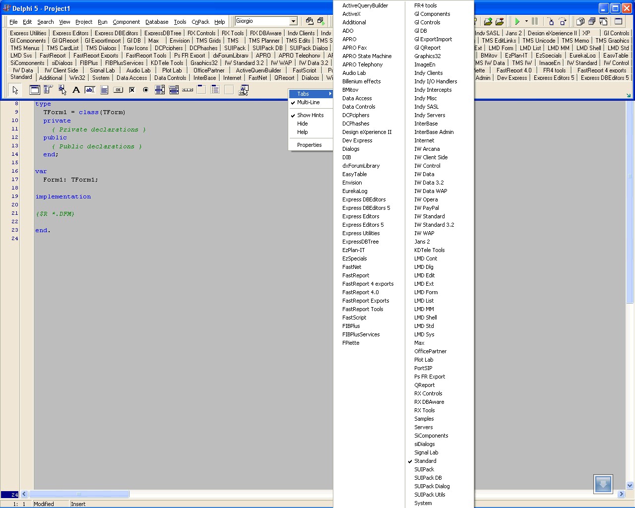The height and width of the screenshot is (508, 635).
Task: Choose Hide from the context menu
Action: pyautogui.click(x=302, y=124)
